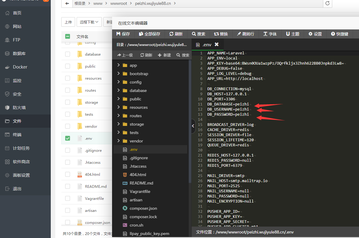Open Docker in the left sidebar
Viewport: 359px width, 238px height.
[20, 67]
